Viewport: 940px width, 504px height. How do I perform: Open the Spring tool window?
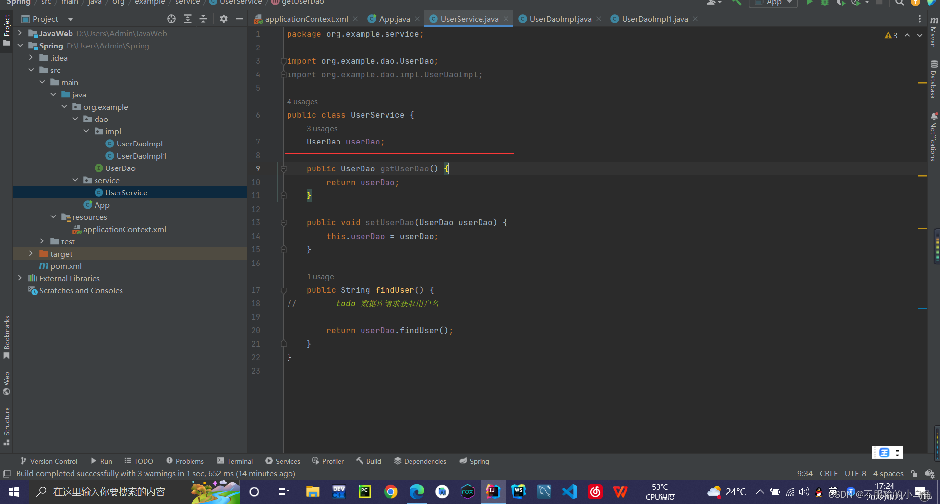(x=475, y=461)
